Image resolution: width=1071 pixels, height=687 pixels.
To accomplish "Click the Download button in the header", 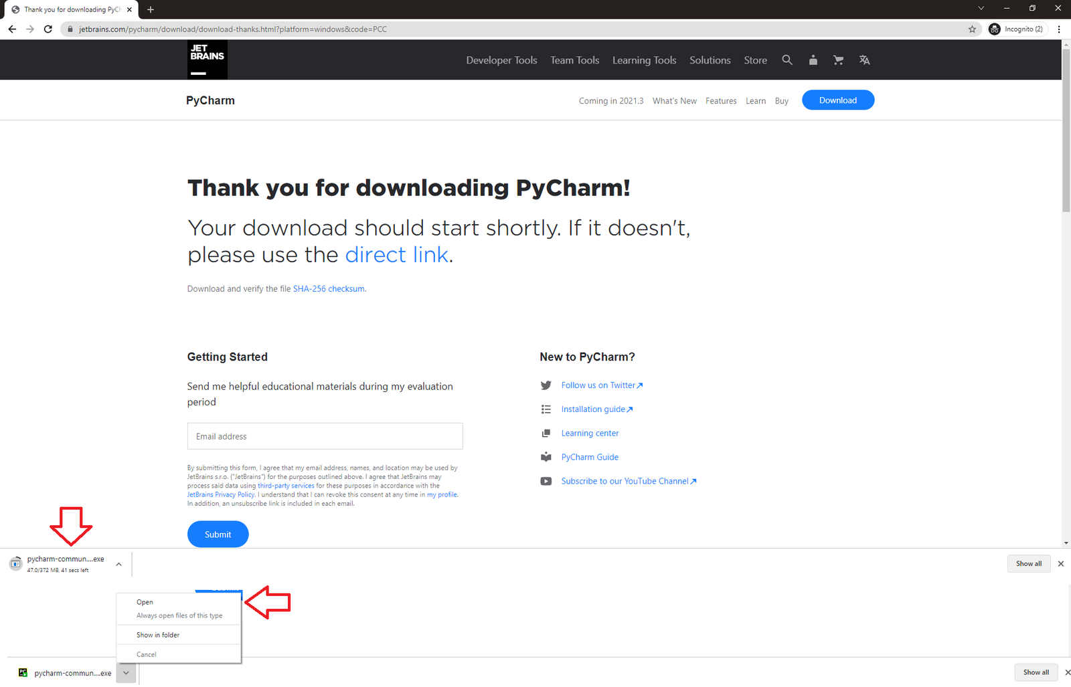I will pos(837,100).
